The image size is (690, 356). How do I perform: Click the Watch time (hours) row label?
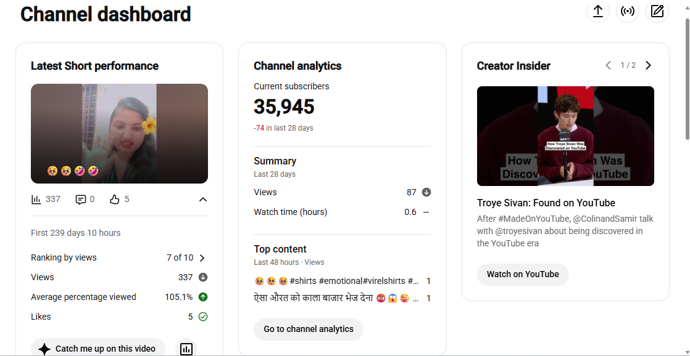pyautogui.click(x=291, y=212)
